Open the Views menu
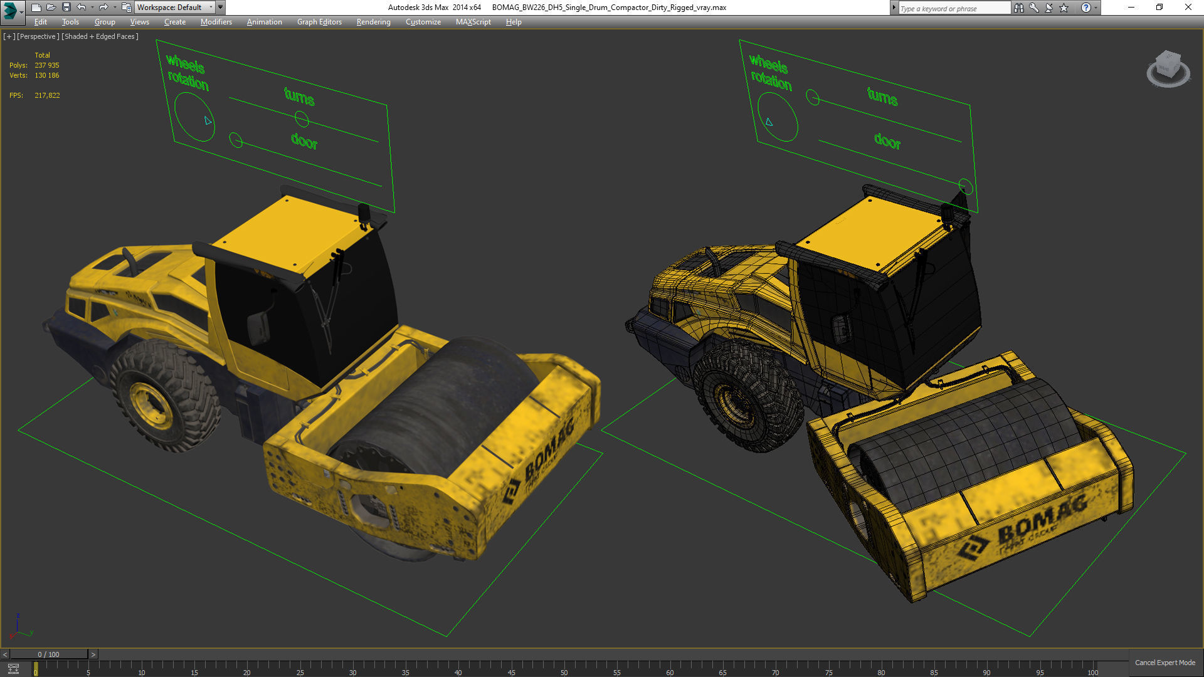The width and height of the screenshot is (1204, 677). point(139,22)
